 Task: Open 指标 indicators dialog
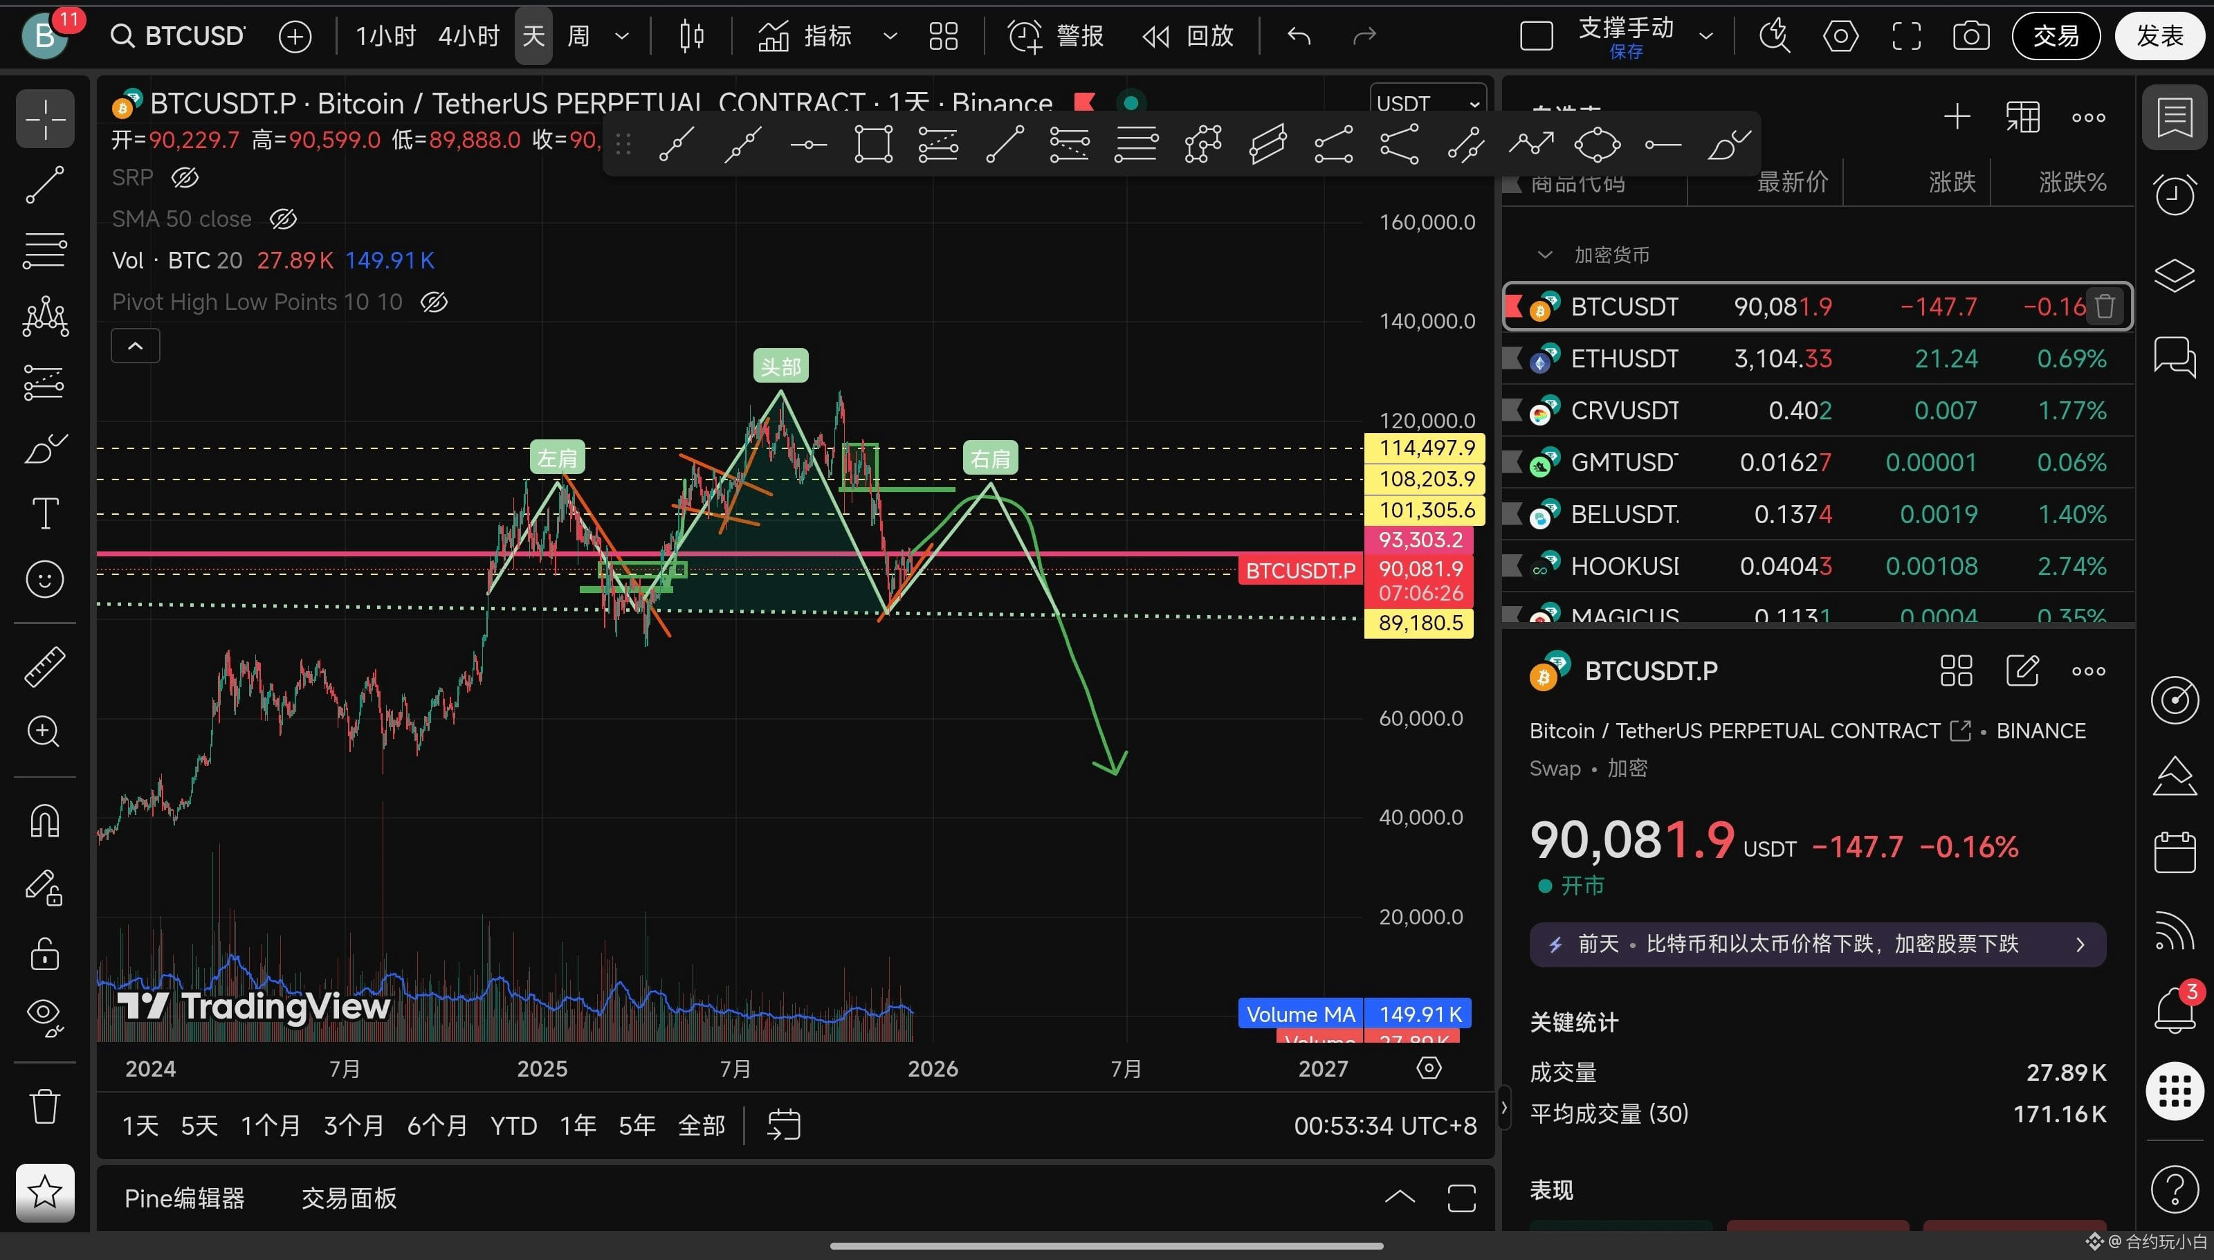[x=805, y=37]
